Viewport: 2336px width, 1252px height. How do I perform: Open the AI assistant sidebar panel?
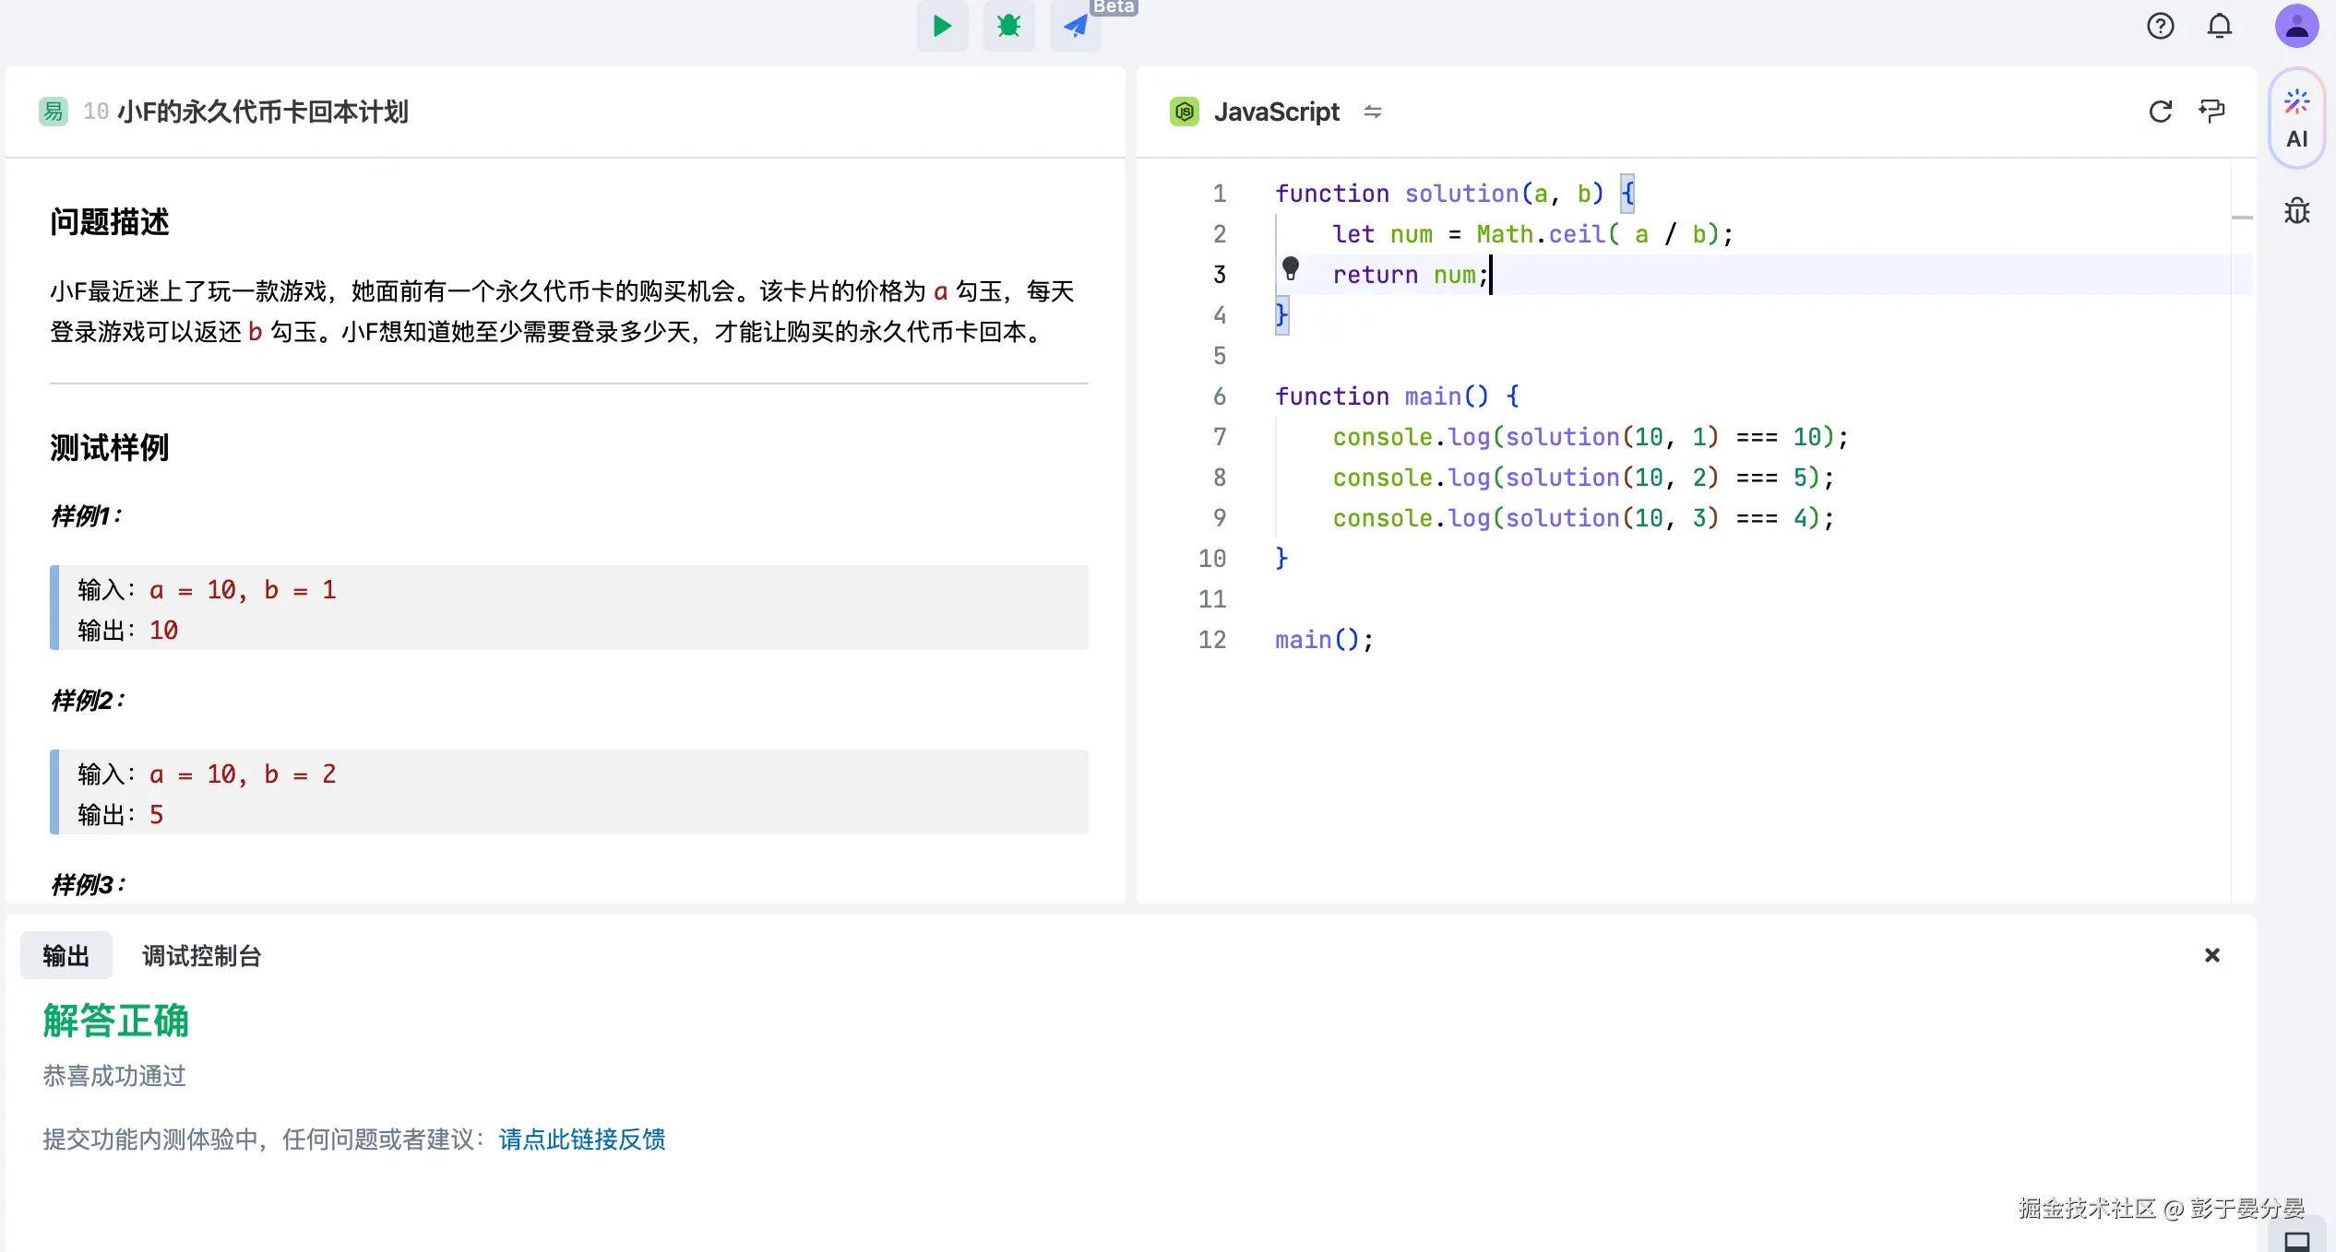[x=2296, y=118]
